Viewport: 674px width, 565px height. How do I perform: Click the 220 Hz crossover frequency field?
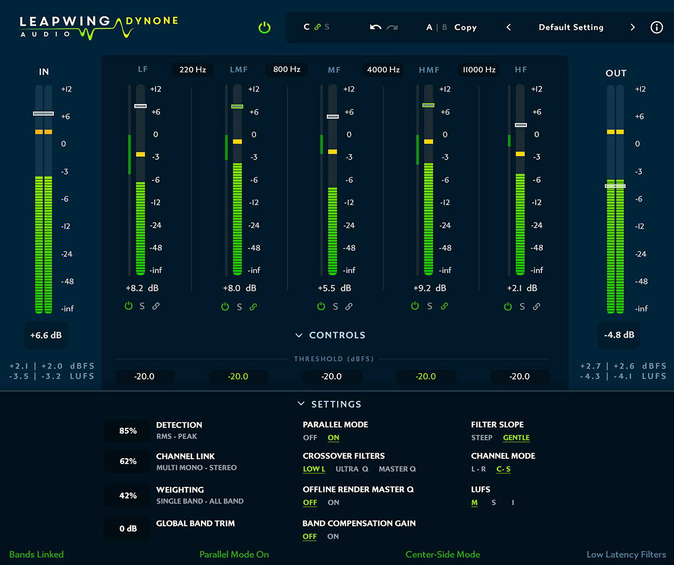[193, 70]
